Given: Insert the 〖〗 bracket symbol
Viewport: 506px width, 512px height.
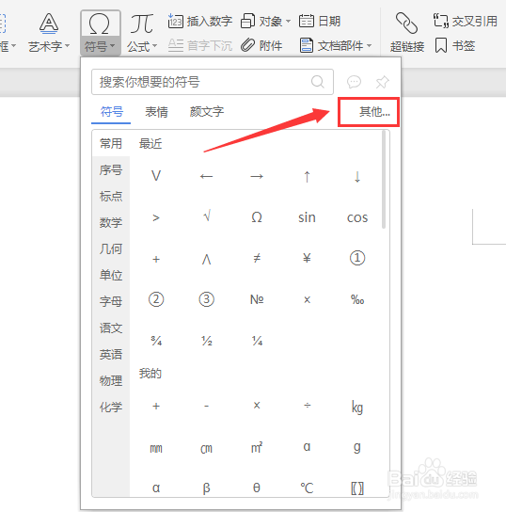Looking at the screenshot, I should tap(357, 488).
